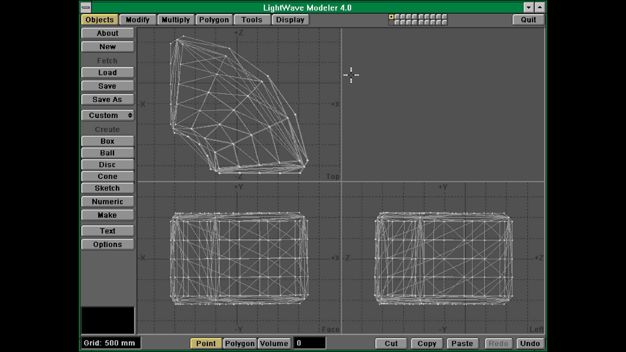Activate foreground layer 3 in top row

[403, 17]
